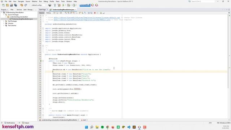Click the last icon in the editor toolbar
This screenshot has height=130, width=231.
104,13
